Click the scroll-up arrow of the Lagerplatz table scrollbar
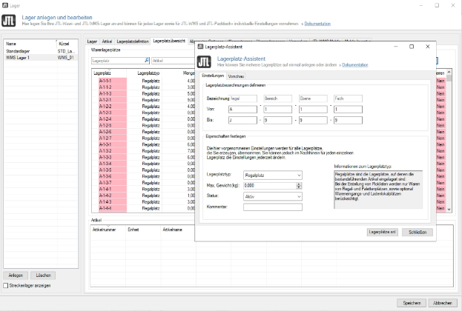The height and width of the screenshot is (311, 462). click(449, 72)
